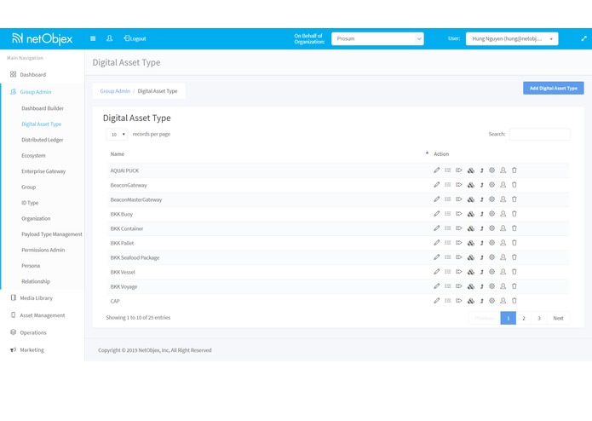Open the On Behalf of Organization dropdown

click(377, 38)
